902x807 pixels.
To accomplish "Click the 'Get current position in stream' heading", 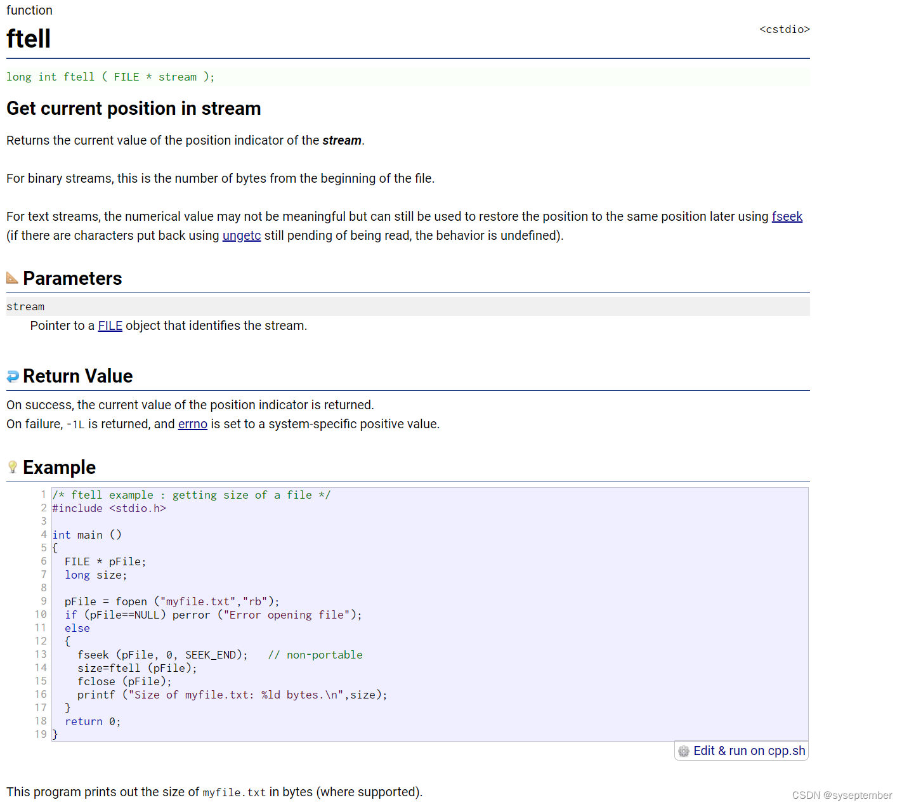I will tap(134, 108).
